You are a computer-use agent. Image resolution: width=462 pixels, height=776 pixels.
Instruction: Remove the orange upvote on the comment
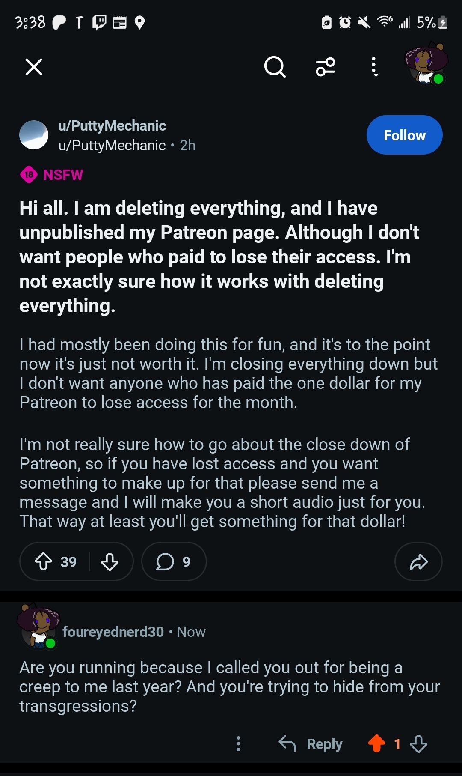(x=376, y=743)
